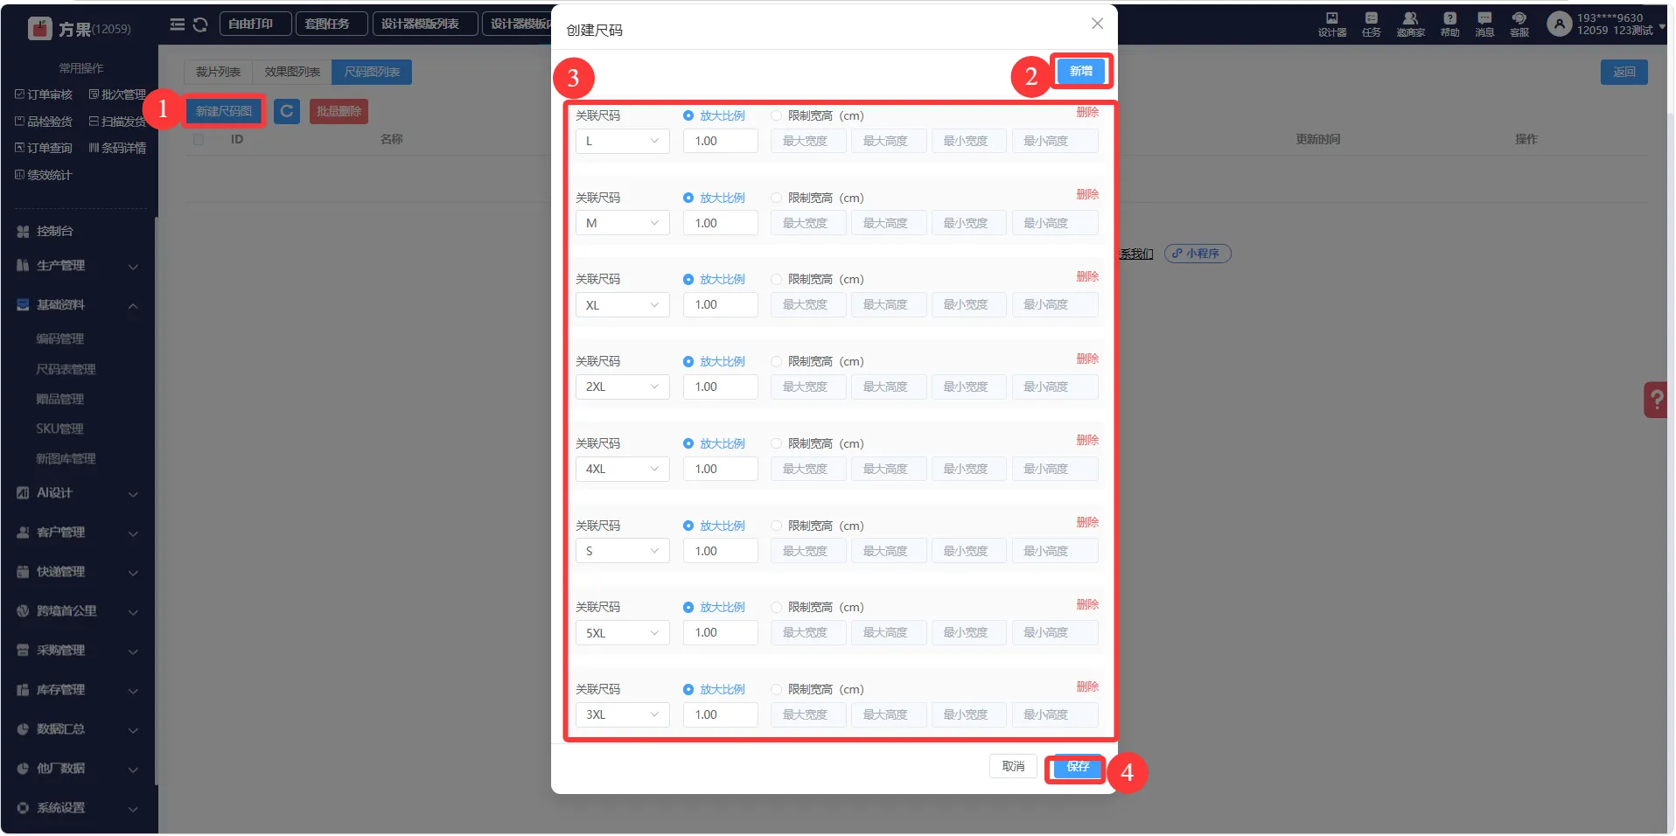
Task: Open the size dropdown showing 2XL
Action: [x=622, y=387]
